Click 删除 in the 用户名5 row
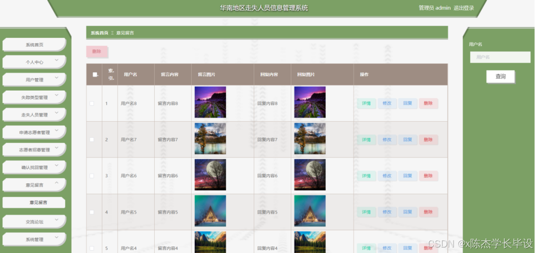The height and width of the screenshot is (253, 535). coord(428,212)
